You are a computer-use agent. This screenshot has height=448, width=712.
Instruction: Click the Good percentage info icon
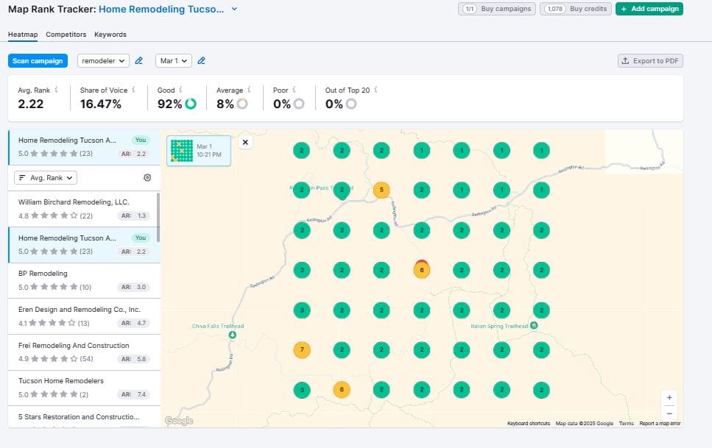(180, 90)
